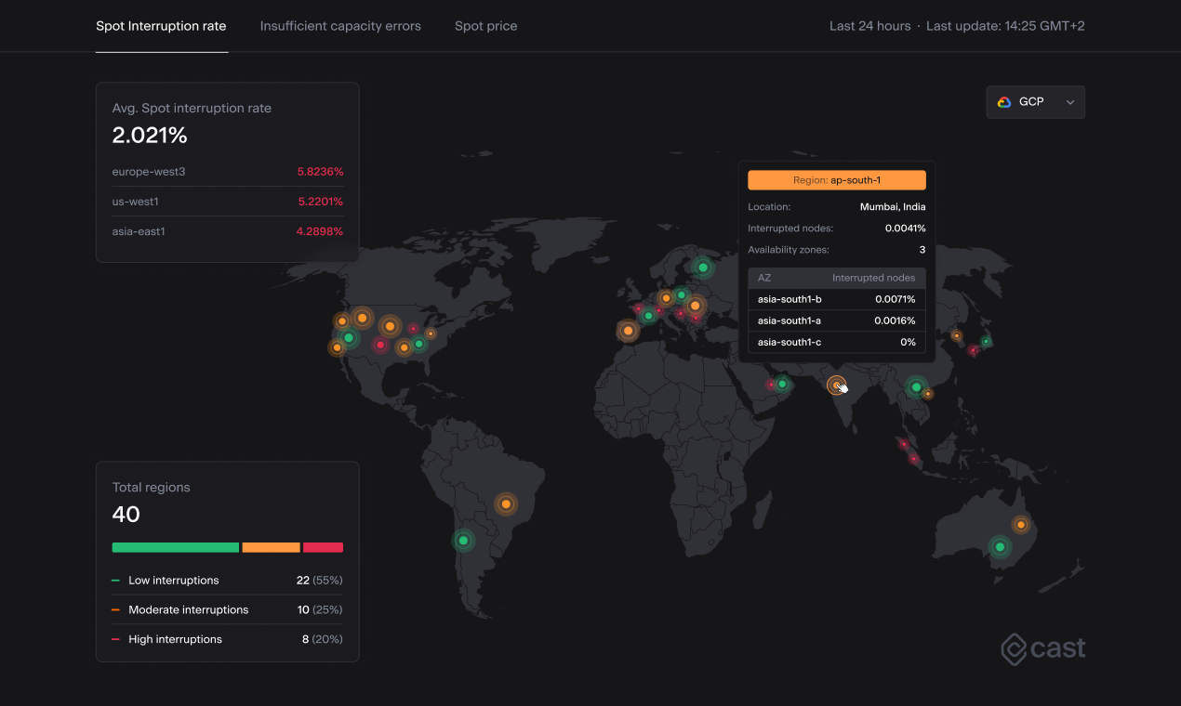Click the europe-west3 region row
The width and height of the screenshot is (1181, 706).
coord(228,172)
